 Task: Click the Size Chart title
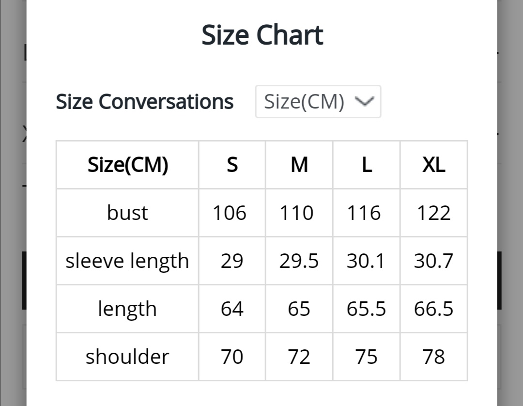pos(262,35)
